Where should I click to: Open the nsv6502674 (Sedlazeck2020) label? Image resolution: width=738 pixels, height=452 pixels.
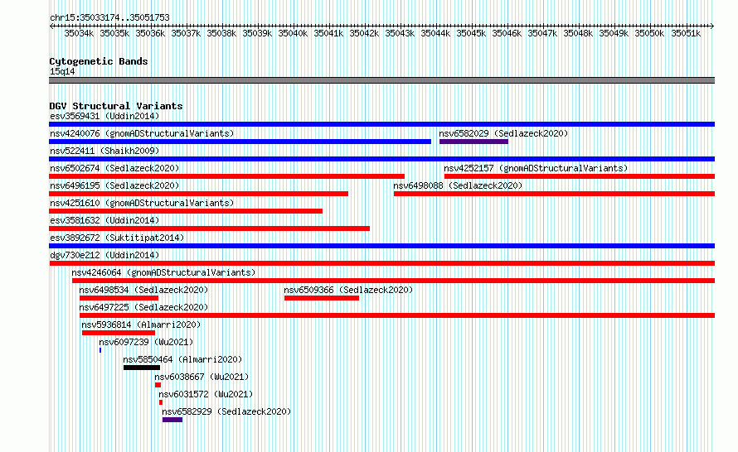coord(114,168)
